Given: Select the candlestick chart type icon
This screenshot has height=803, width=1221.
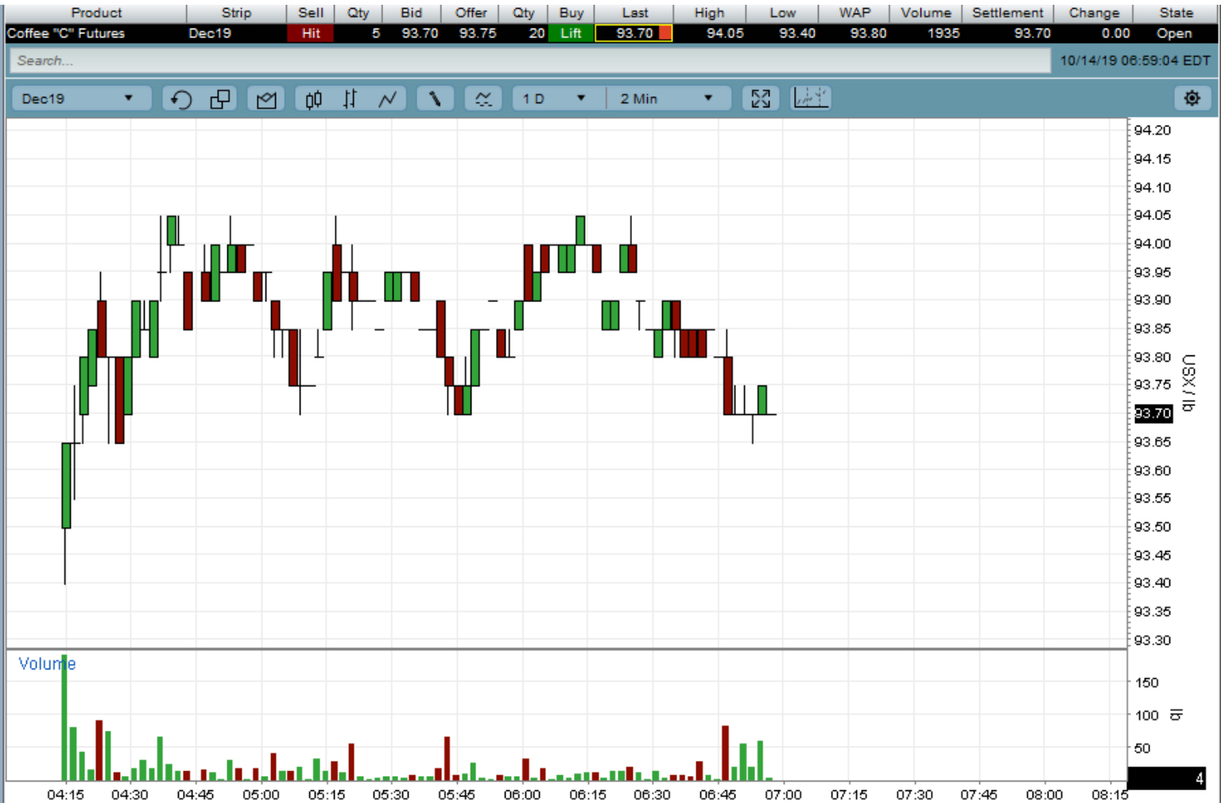Looking at the screenshot, I should [x=313, y=99].
